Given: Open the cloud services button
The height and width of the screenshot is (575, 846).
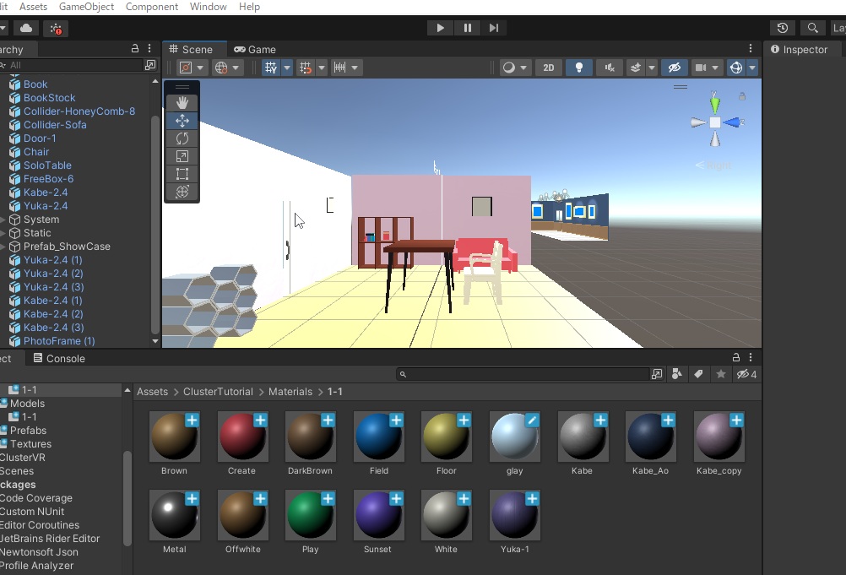Looking at the screenshot, I should coord(26,28).
